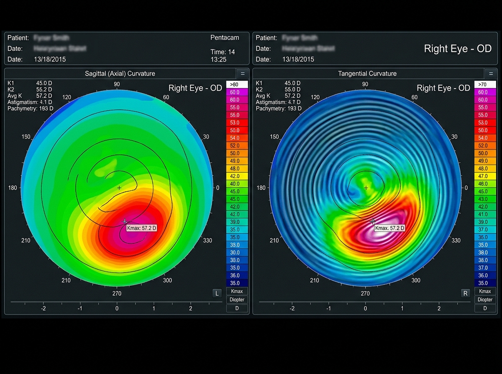Screen dimensions: 502x374
Task: Click the 90 degree axis label on sagittal map
Action: (117, 84)
